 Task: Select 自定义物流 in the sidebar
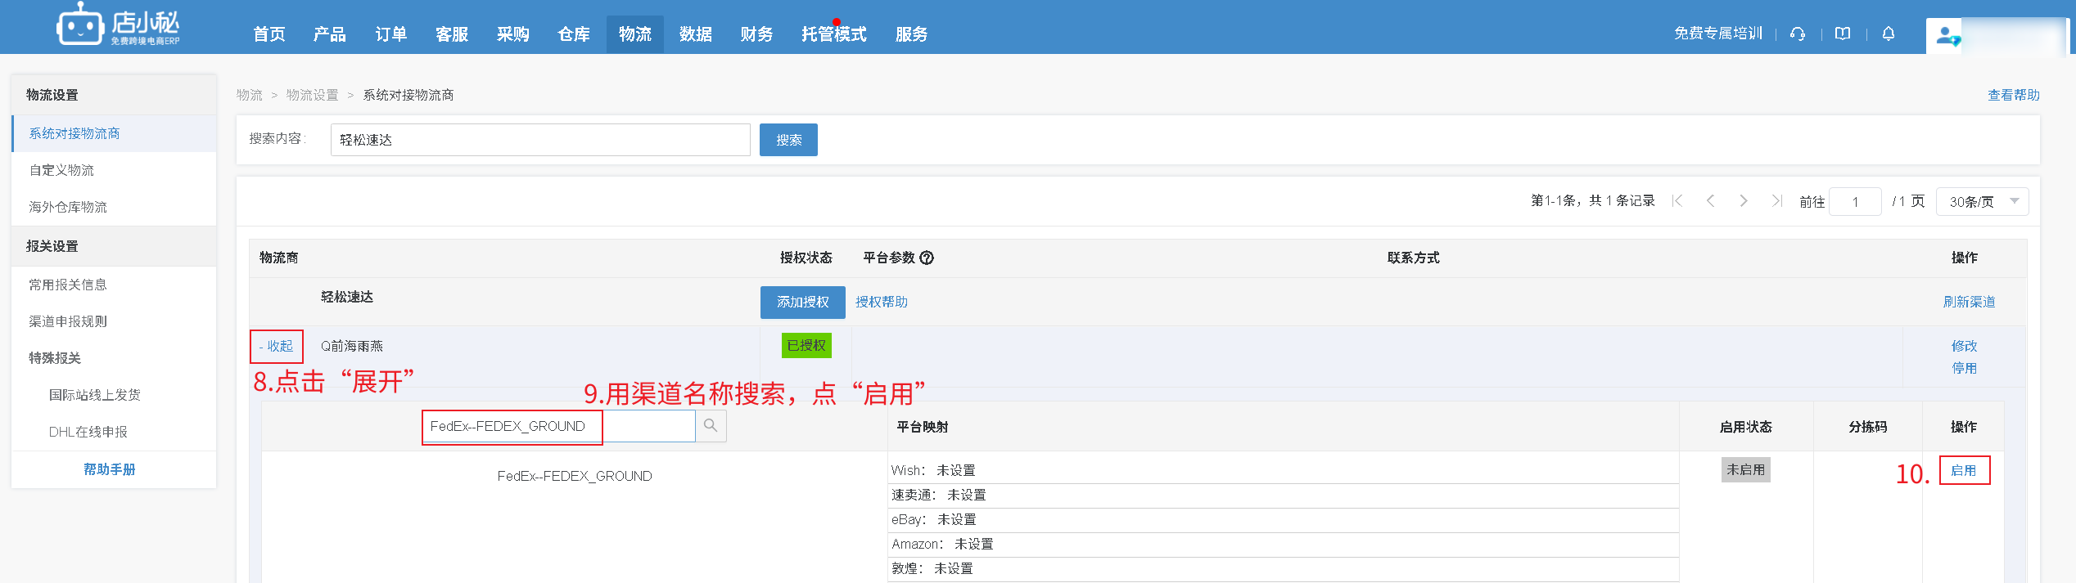tap(61, 170)
